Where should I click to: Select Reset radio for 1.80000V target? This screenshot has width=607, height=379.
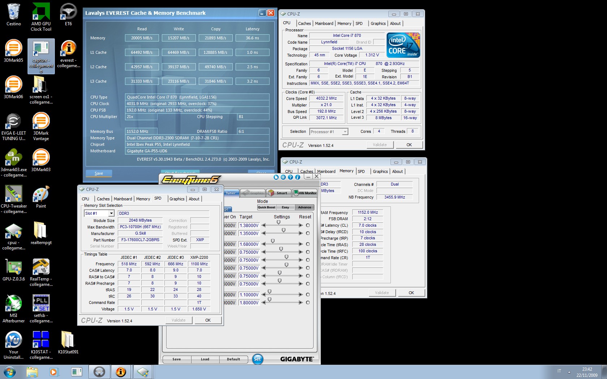[x=308, y=302]
